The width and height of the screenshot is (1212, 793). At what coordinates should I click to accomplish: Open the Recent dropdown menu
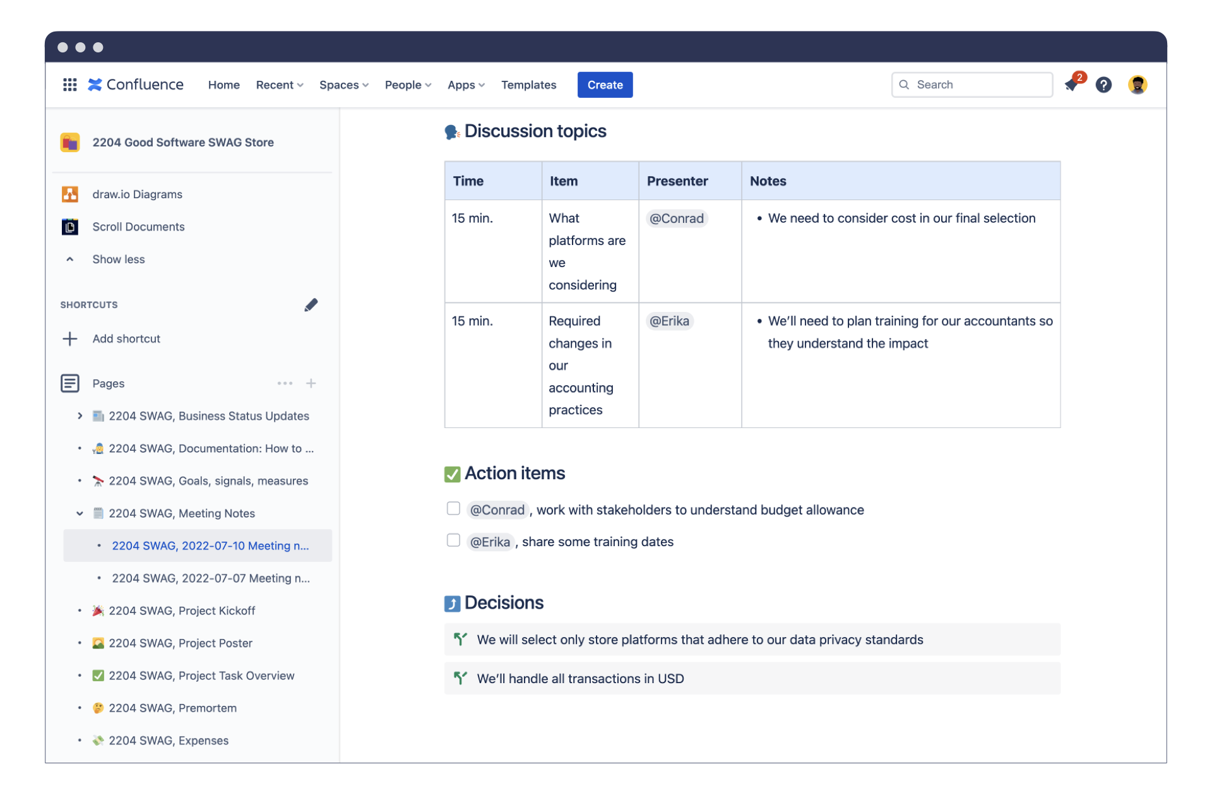[278, 84]
